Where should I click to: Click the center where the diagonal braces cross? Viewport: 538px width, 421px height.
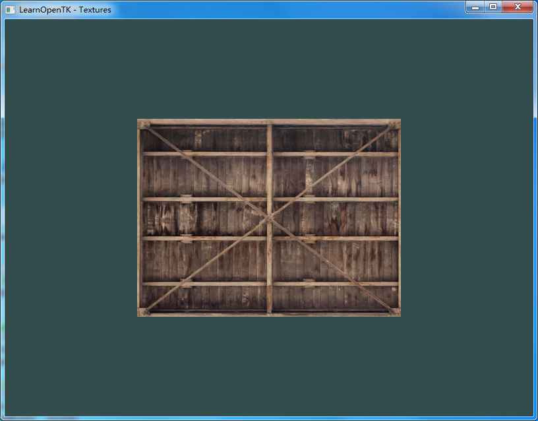pos(270,216)
